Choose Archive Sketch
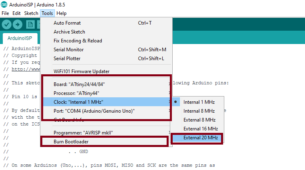The image size is (305, 170). [x=106, y=32]
